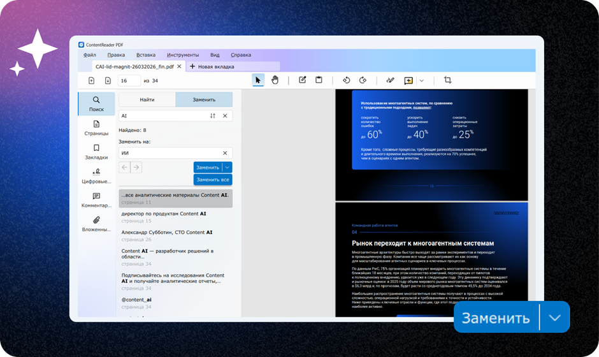Close the CAI-lid-magnit PDF tab

coord(179,66)
